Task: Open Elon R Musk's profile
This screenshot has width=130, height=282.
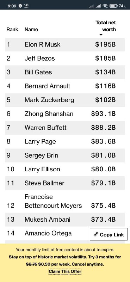Action: 42,44
